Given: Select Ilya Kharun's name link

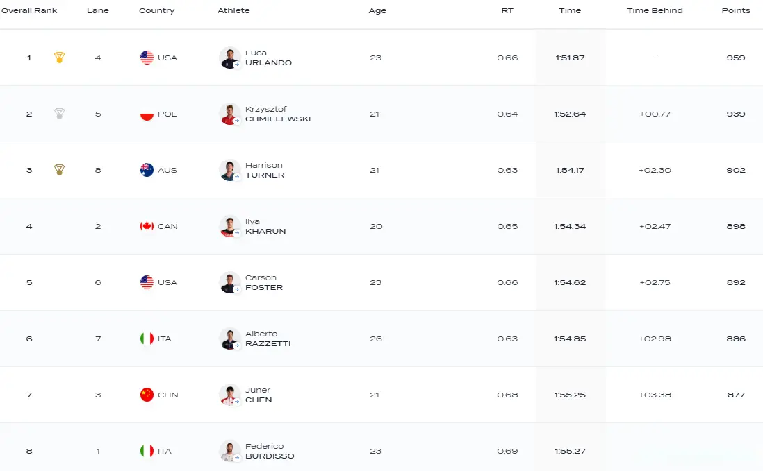Looking at the screenshot, I should click(x=265, y=226).
